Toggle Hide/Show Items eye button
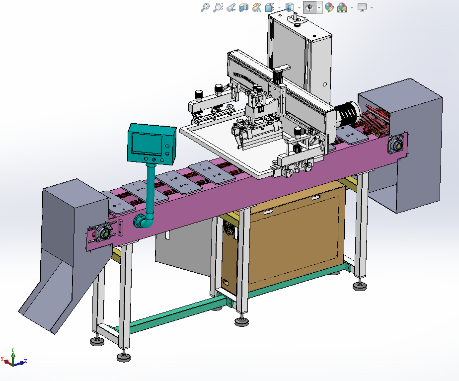This screenshot has width=459, height=381. coord(309,7)
